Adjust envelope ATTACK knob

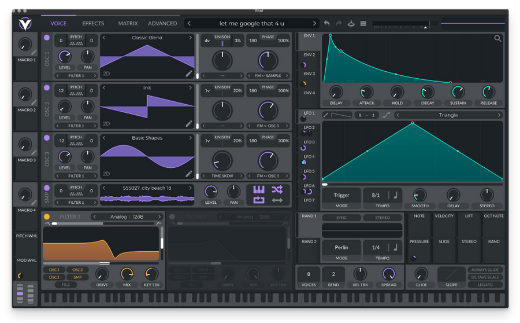[x=366, y=92]
